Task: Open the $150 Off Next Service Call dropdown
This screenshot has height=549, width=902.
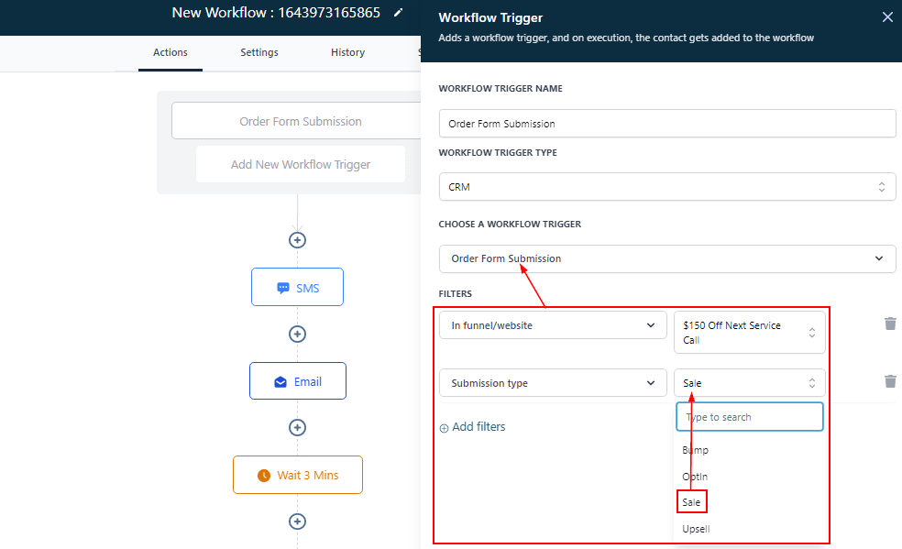Action: 750,333
